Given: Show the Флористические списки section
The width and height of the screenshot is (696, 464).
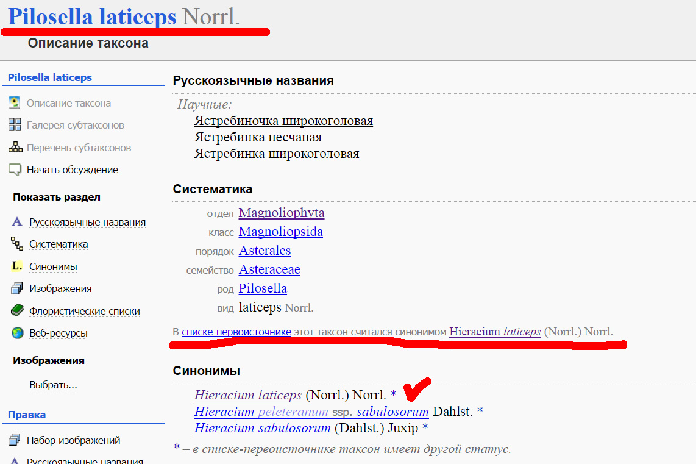Looking at the screenshot, I should 85,311.
